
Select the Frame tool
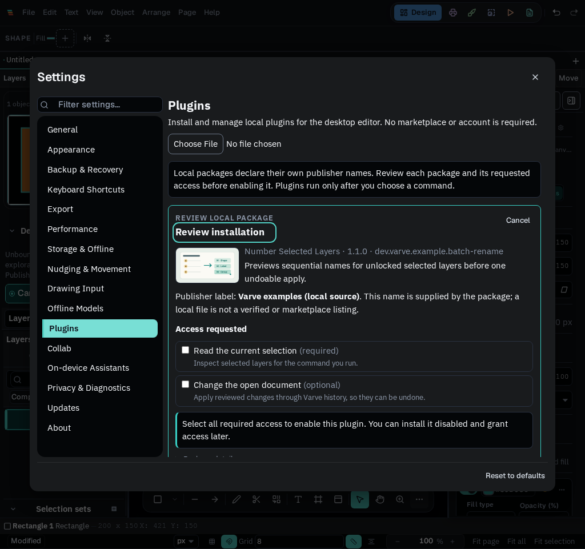click(x=318, y=499)
